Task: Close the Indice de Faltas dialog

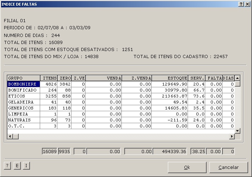Action: pyautogui.click(x=247, y=4)
